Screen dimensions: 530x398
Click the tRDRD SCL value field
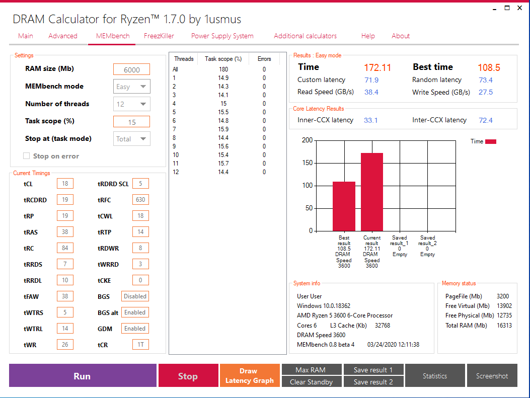(140, 184)
